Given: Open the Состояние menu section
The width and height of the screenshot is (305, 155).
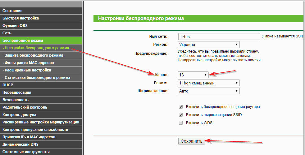Looking at the screenshot, I should pos(41,11).
